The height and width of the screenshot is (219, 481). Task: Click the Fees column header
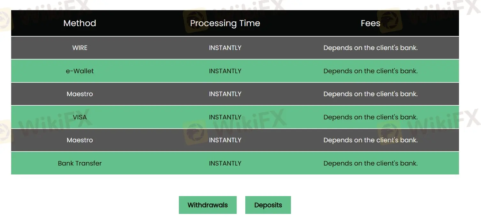pos(370,23)
